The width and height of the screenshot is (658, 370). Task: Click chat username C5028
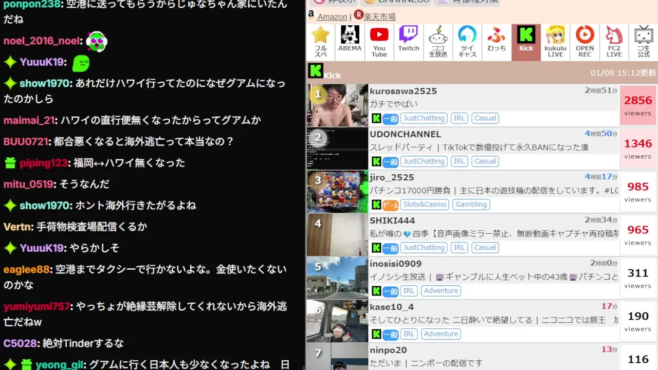(x=20, y=343)
